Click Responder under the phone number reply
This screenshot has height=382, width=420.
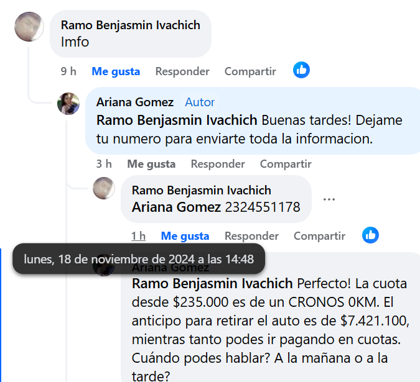[251, 236]
